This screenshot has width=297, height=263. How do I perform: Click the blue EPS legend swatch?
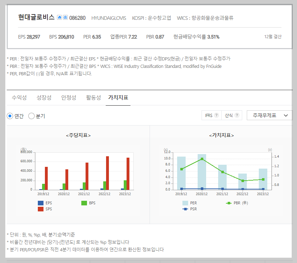tap(41, 203)
